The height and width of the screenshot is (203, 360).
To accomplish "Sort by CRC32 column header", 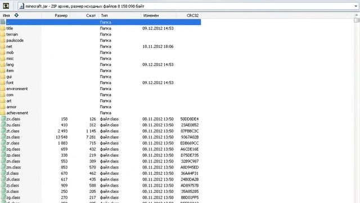I will (192, 15).
